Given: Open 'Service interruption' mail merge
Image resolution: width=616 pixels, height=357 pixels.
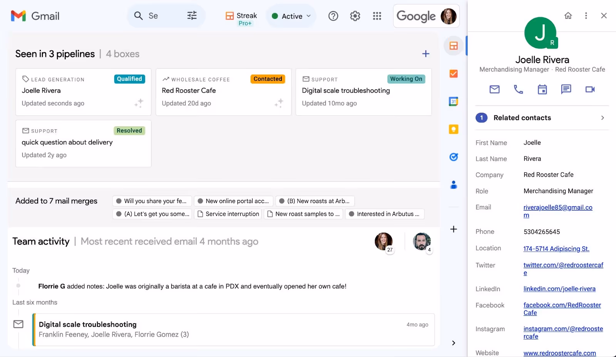Looking at the screenshot, I should (x=228, y=214).
